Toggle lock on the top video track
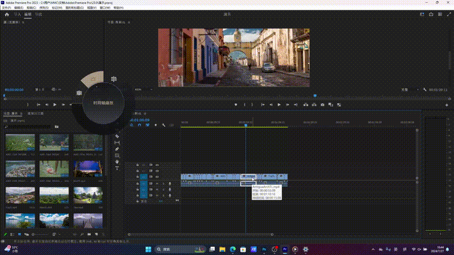454x255 pixels. click(137, 165)
